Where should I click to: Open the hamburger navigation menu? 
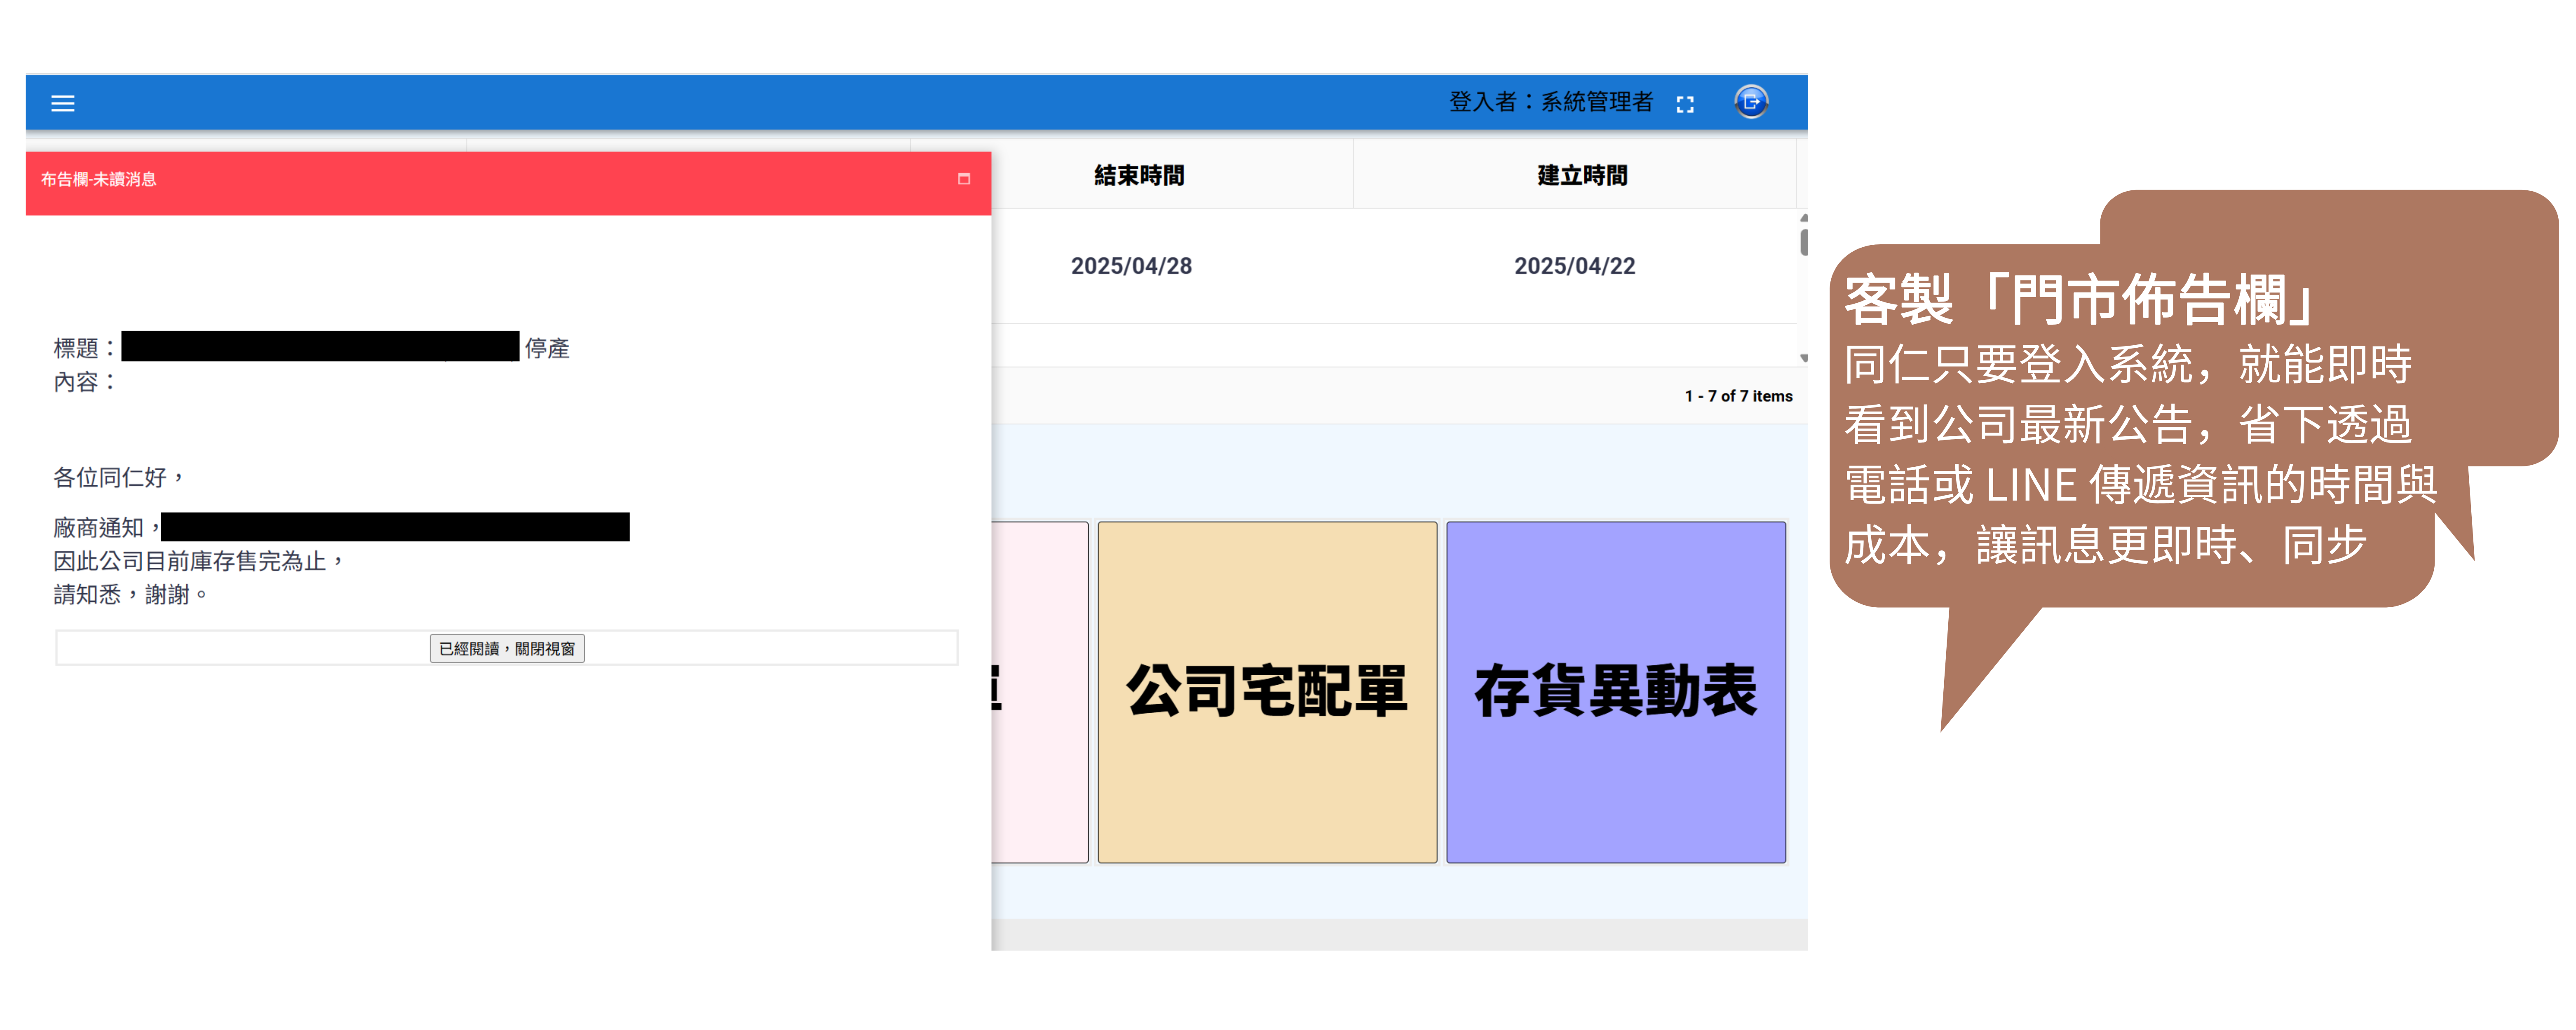[63, 103]
